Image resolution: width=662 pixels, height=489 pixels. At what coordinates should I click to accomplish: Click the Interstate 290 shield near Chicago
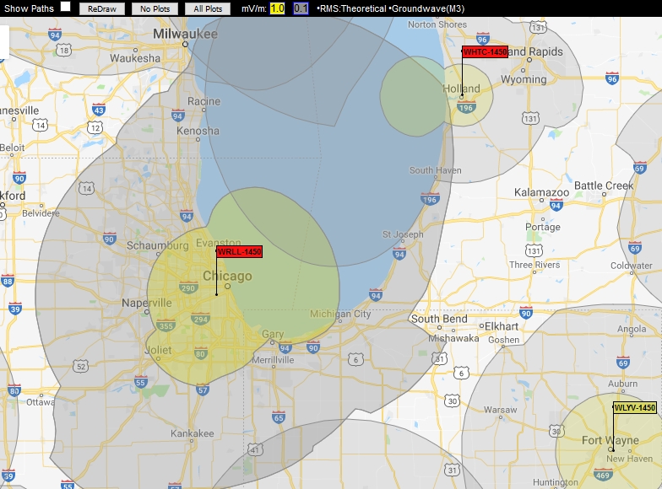pyautogui.click(x=187, y=288)
